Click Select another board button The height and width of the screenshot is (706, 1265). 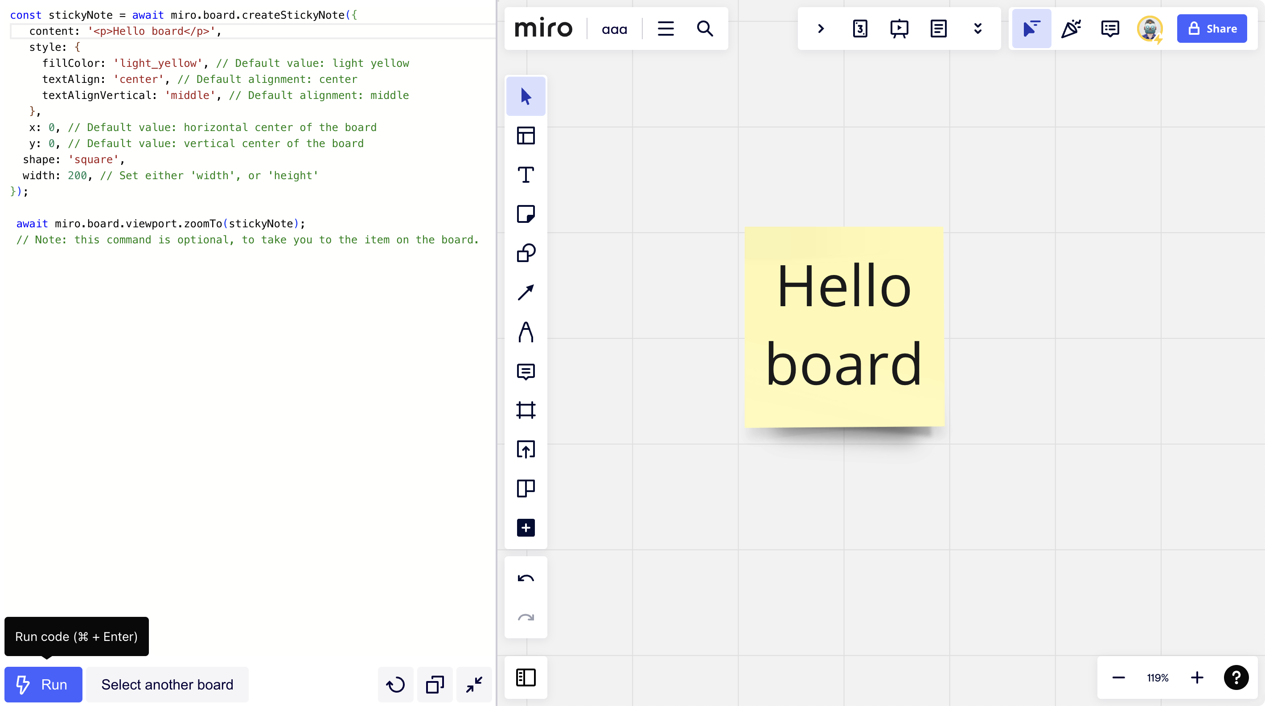[167, 685]
